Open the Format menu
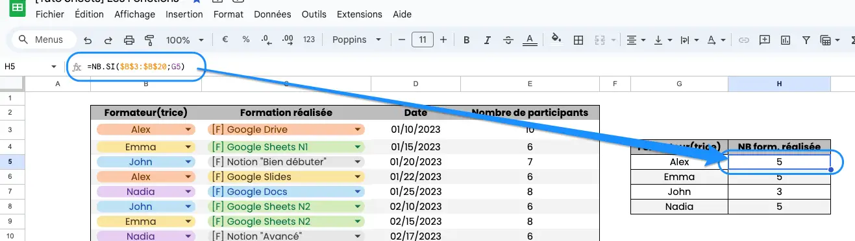The height and width of the screenshot is (241, 855). point(229,14)
